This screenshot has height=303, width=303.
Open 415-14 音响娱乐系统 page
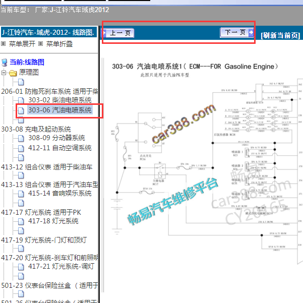point(59,193)
